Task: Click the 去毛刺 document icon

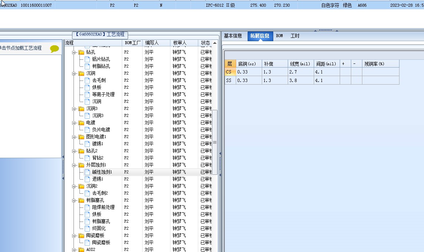Action: [x=87, y=80]
